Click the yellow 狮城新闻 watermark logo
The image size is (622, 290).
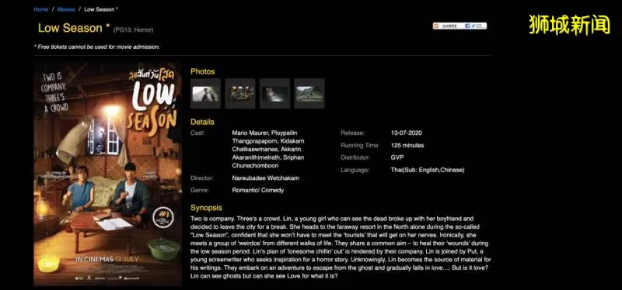pos(569,25)
